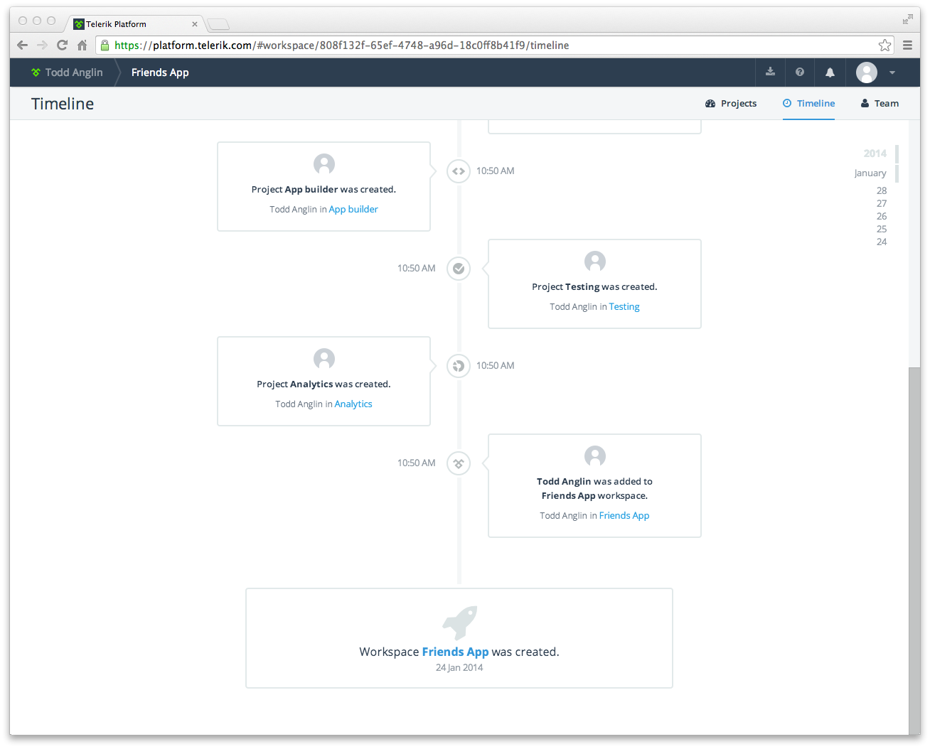Click the page vertical scrollbar thumb
Viewport: 930px width, 749px height.
pyautogui.click(x=914, y=551)
